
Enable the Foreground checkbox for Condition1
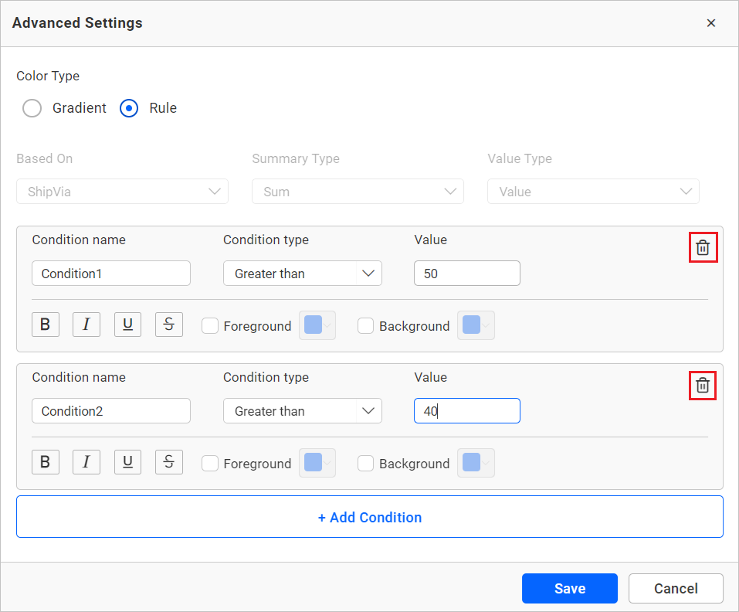click(210, 326)
